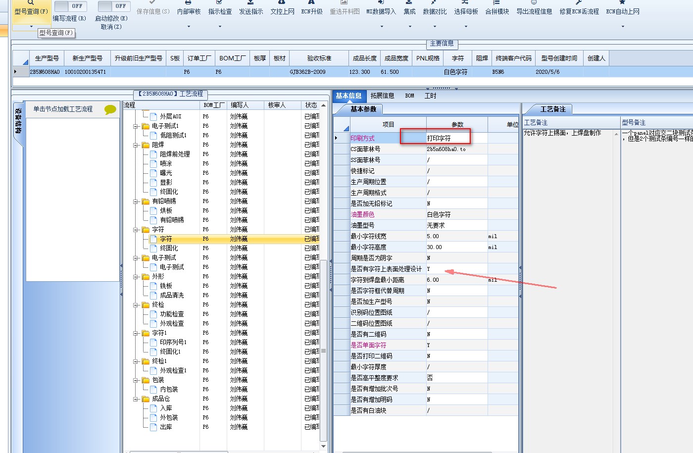Click the 数据对比 toolbar button
This screenshot has height=453, width=693.
(x=435, y=9)
